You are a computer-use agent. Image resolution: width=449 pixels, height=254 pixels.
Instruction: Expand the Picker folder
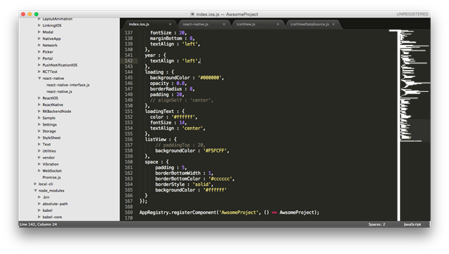click(39, 51)
